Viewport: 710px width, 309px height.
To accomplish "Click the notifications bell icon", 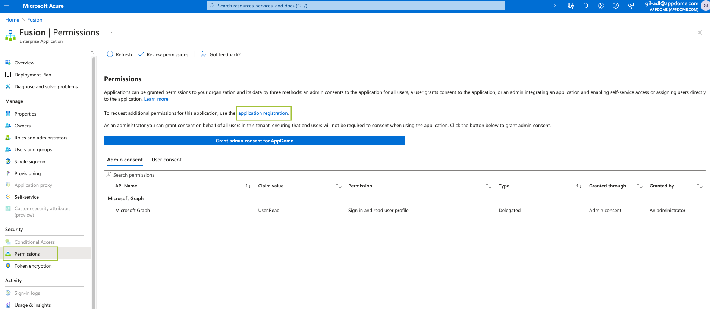I will click(585, 6).
